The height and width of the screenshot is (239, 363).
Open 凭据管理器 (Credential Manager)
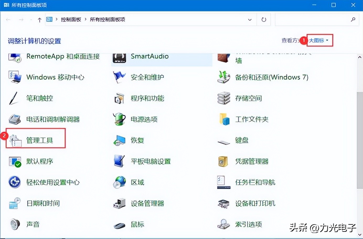point(252,161)
